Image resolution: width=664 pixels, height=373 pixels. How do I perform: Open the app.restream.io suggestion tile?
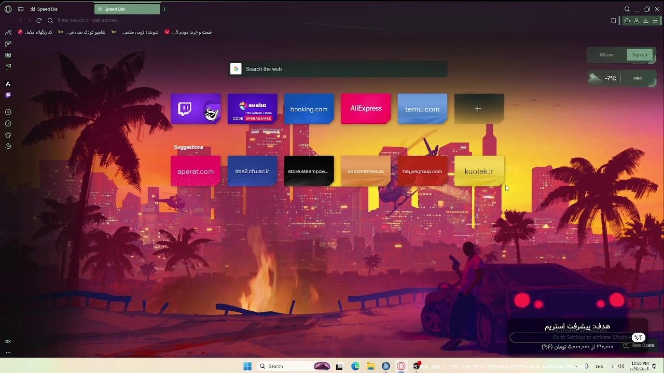point(366,171)
